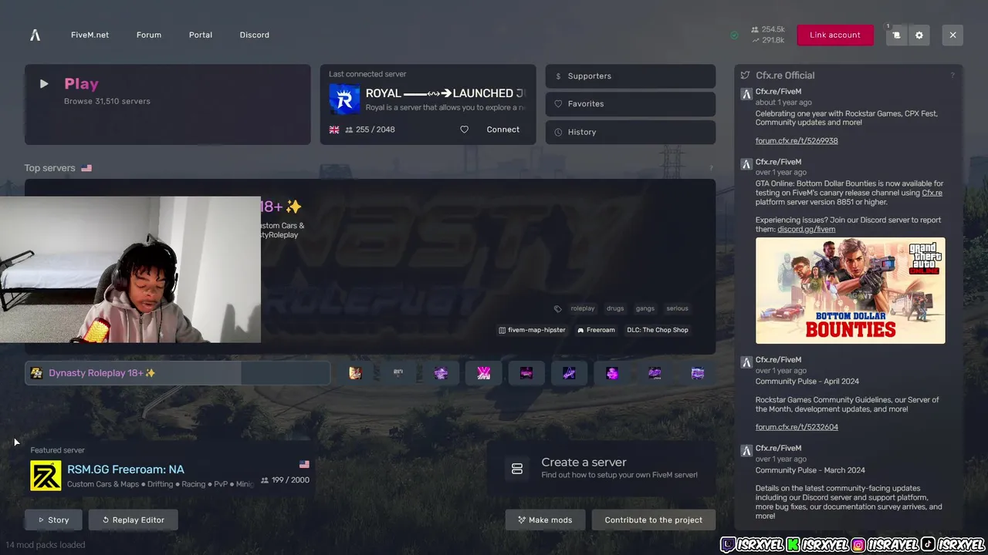Open the Create a server card

pyautogui.click(x=601, y=469)
